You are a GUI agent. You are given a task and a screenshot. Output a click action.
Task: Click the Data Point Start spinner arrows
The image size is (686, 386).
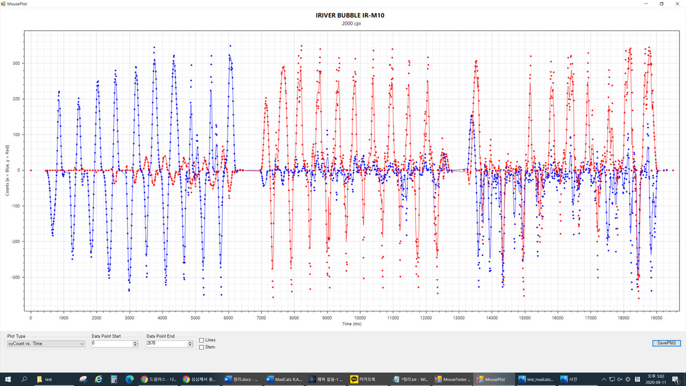tap(135, 344)
